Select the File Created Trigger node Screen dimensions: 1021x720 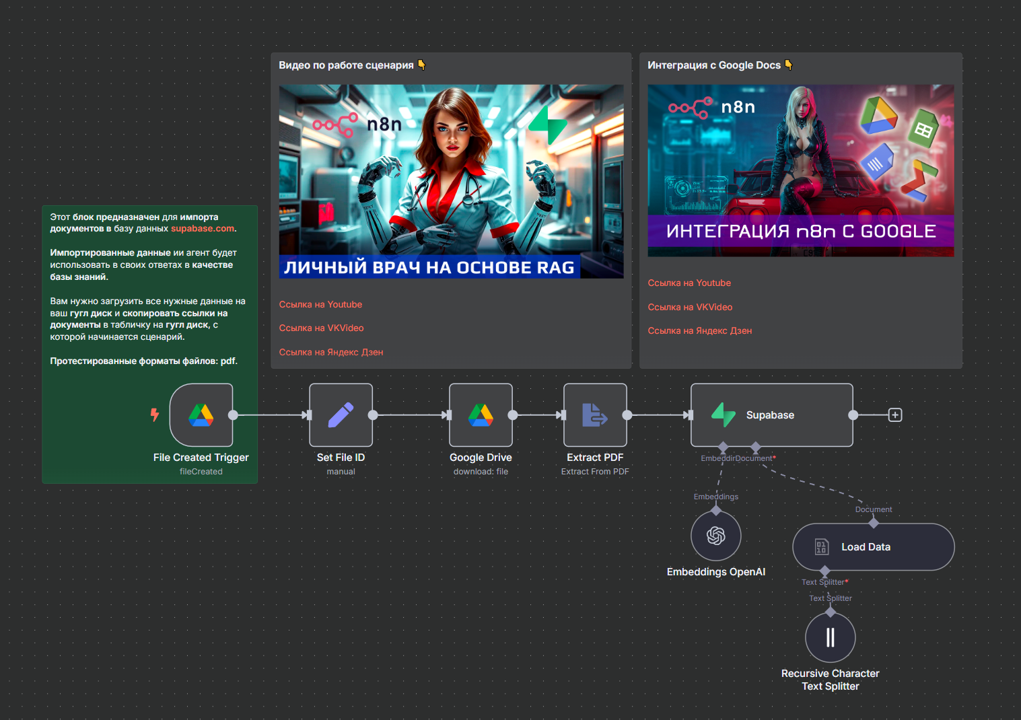pos(201,415)
